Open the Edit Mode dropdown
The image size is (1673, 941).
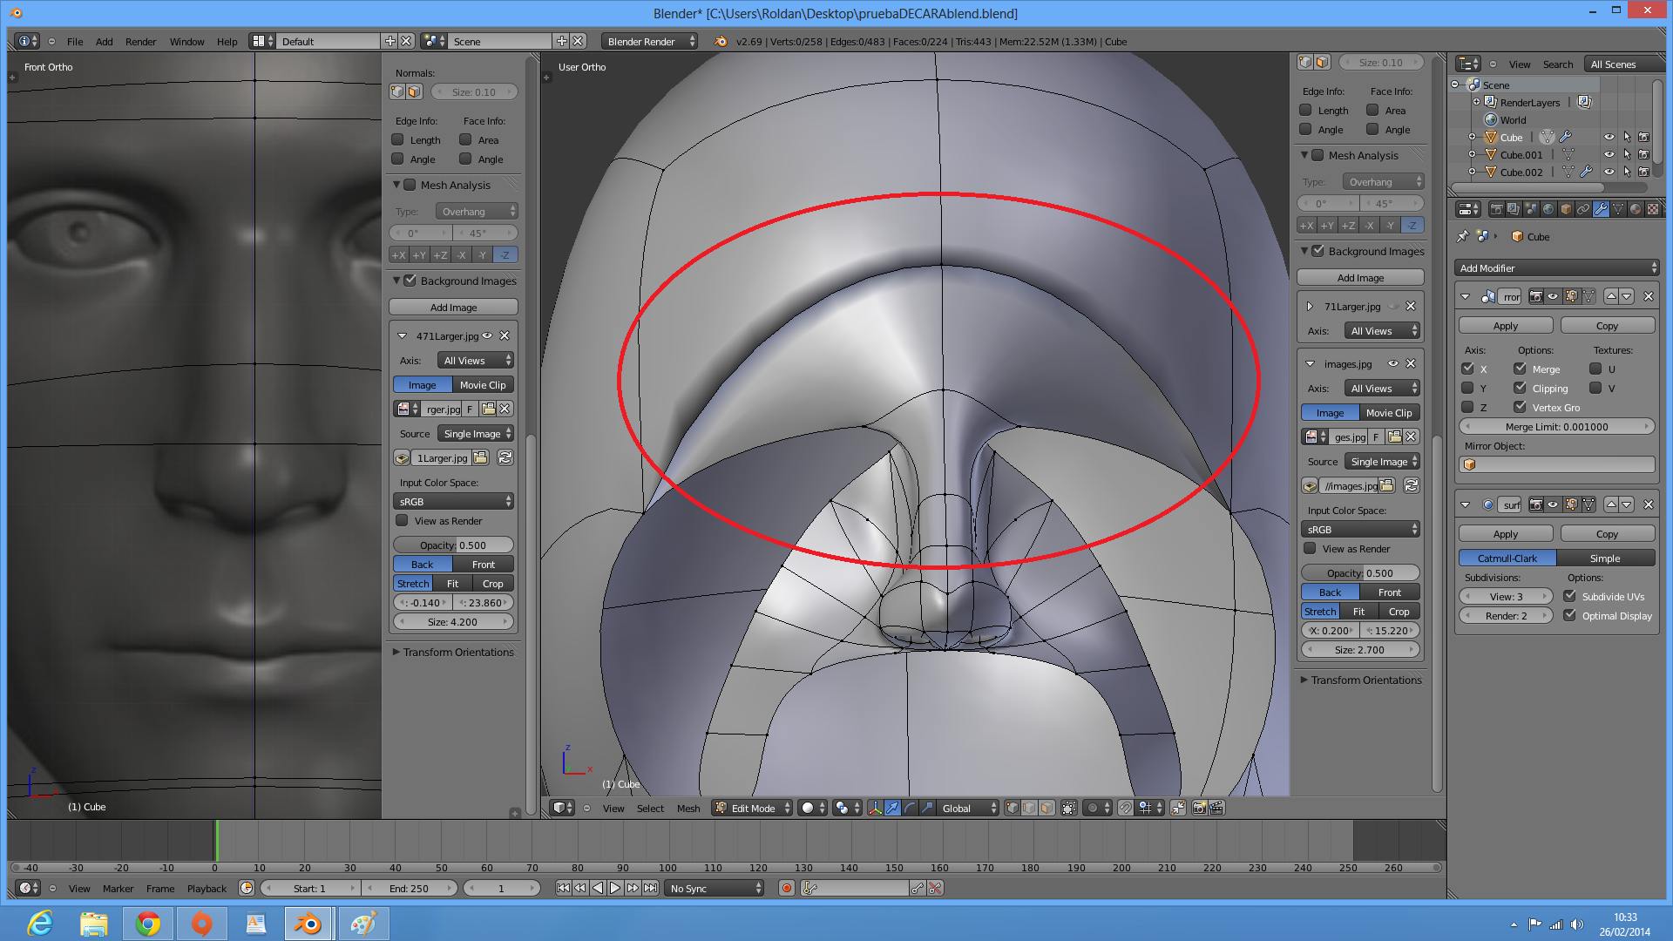click(753, 808)
